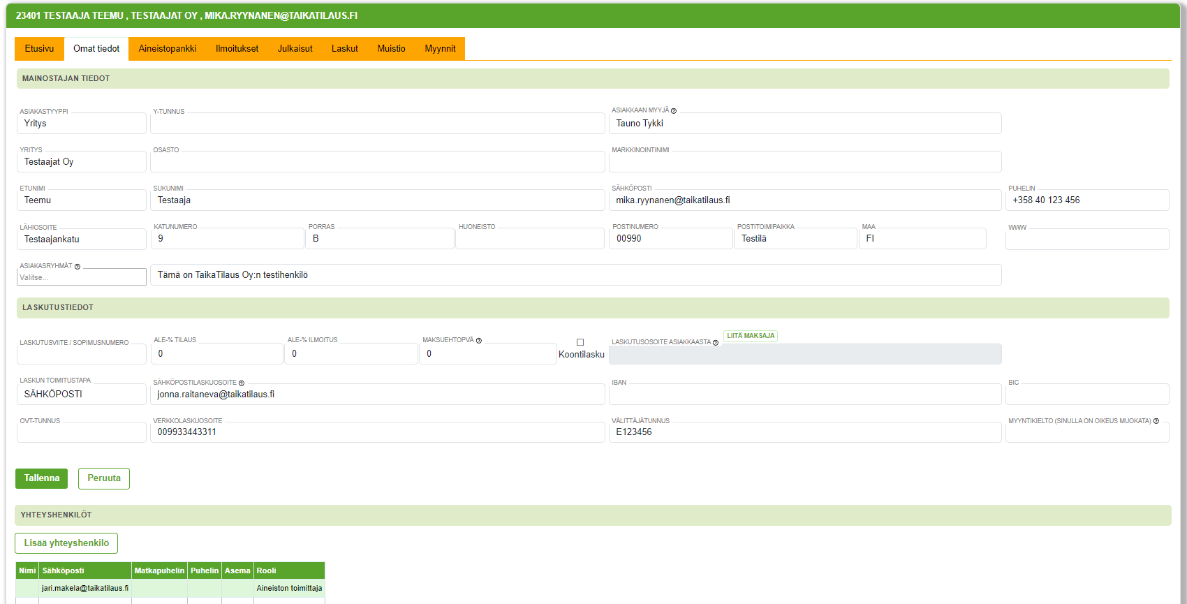Click the Tallenna save button

pyautogui.click(x=42, y=478)
